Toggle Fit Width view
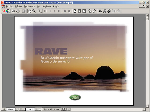 pos(84,11)
